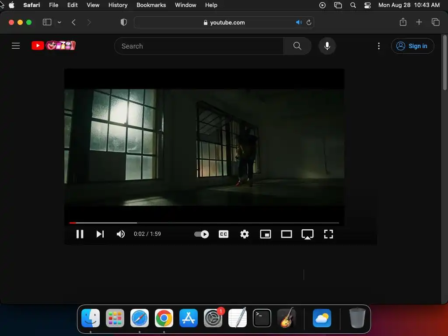Image resolution: width=448 pixels, height=336 pixels.
Task: Open System Settings from the Dock
Action: click(213, 318)
